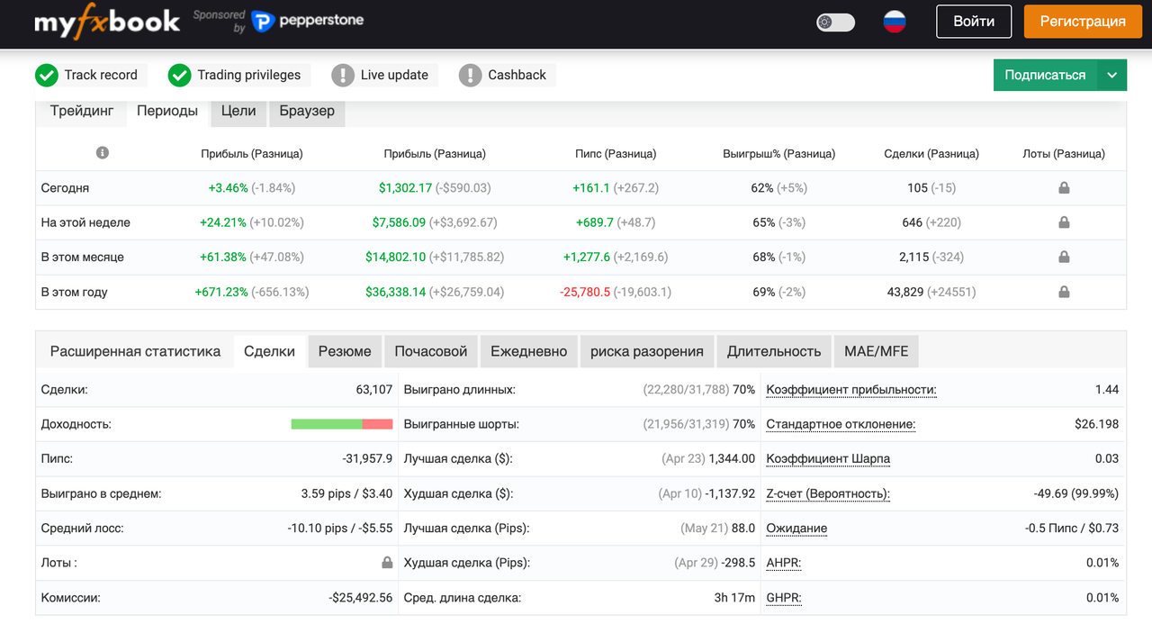Click the lock icon in В этом году row
Image resolution: width=1152 pixels, height=633 pixels.
[1064, 292]
